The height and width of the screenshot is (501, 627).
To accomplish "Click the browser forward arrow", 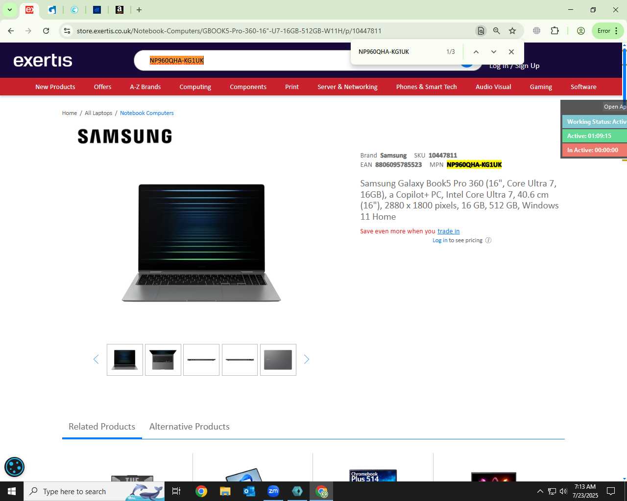I will [x=28, y=31].
